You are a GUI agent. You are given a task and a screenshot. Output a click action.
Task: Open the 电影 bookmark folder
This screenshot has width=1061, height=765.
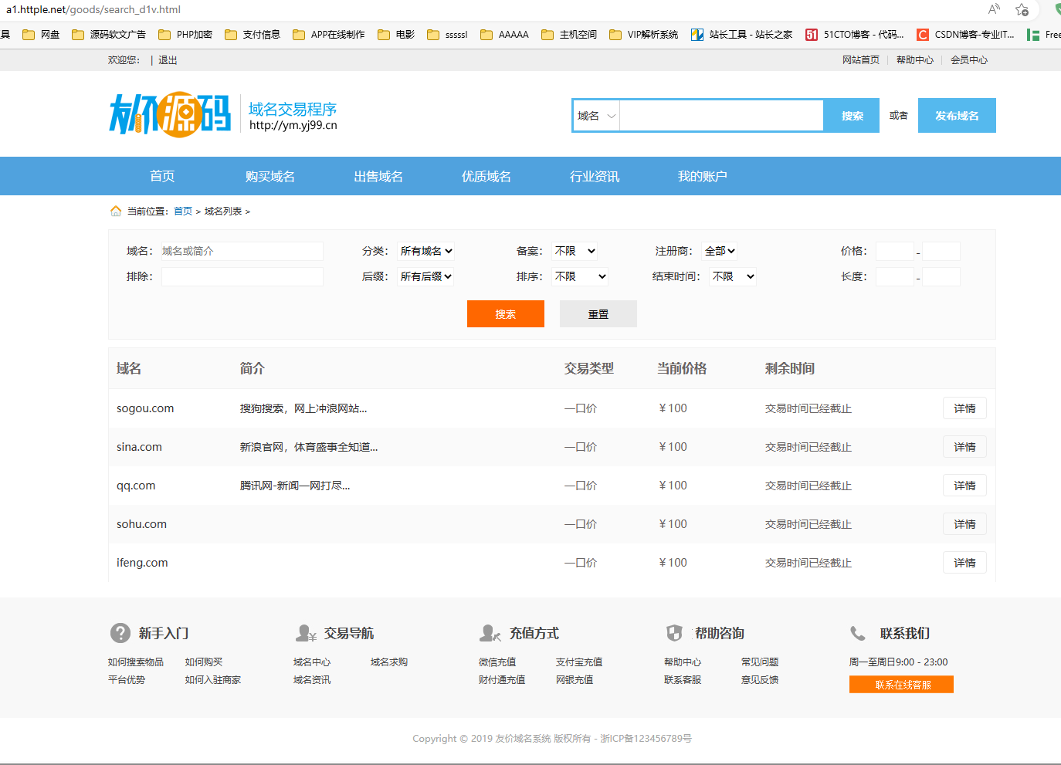[x=396, y=35]
